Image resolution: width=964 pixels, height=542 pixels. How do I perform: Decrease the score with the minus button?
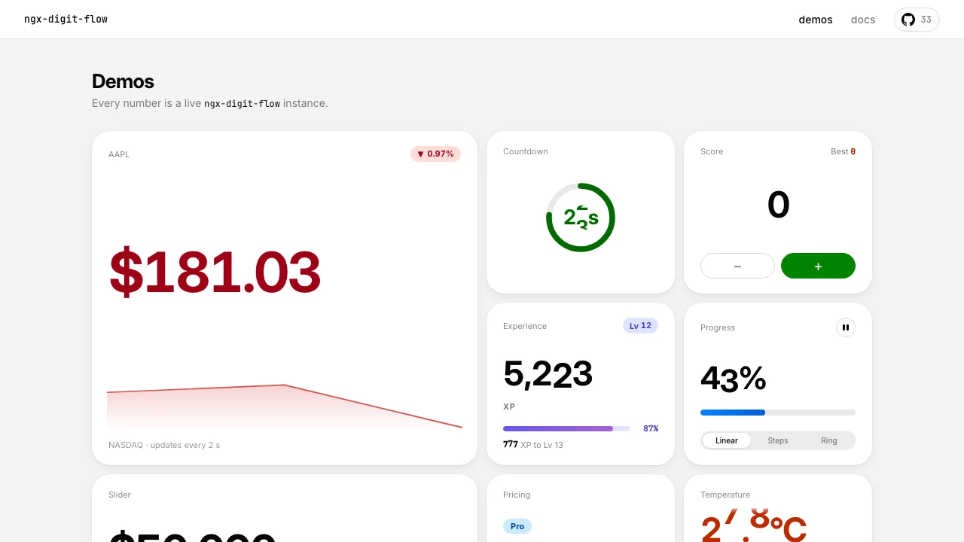point(737,266)
